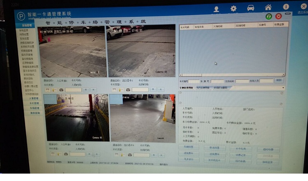This screenshot has width=308, height=181.
Task: Click the car icon under 入口车道1
Action: pyautogui.click(x=61, y=90)
